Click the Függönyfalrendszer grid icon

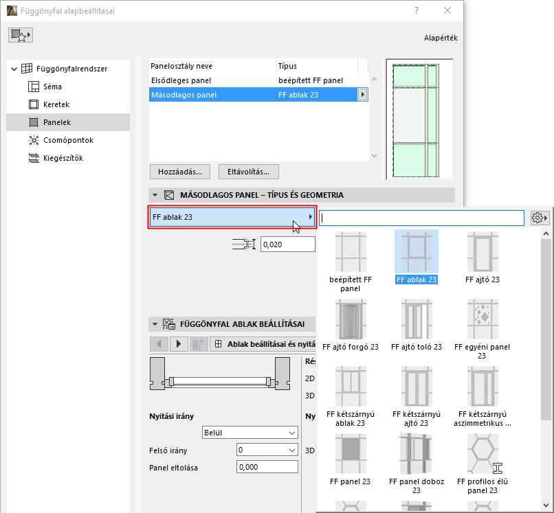(x=27, y=69)
